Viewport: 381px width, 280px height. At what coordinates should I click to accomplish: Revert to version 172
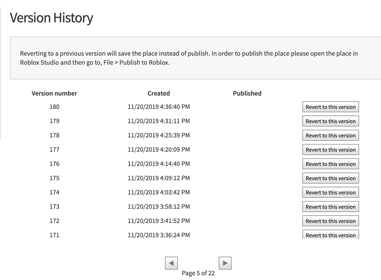coord(331,221)
